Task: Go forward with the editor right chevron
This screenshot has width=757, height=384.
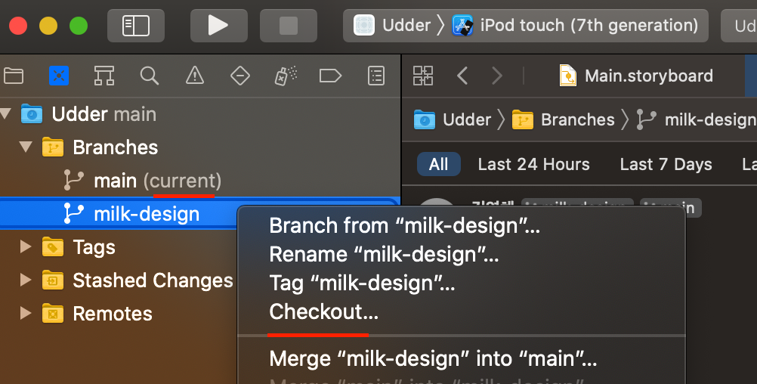Action: pyautogui.click(x=497, y=76)
